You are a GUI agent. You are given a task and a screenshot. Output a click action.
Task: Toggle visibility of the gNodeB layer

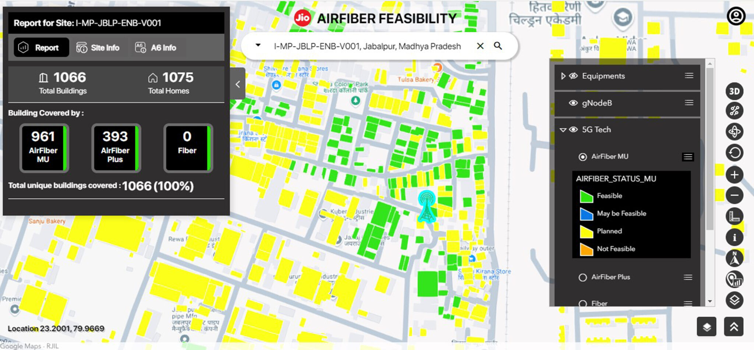573,103
